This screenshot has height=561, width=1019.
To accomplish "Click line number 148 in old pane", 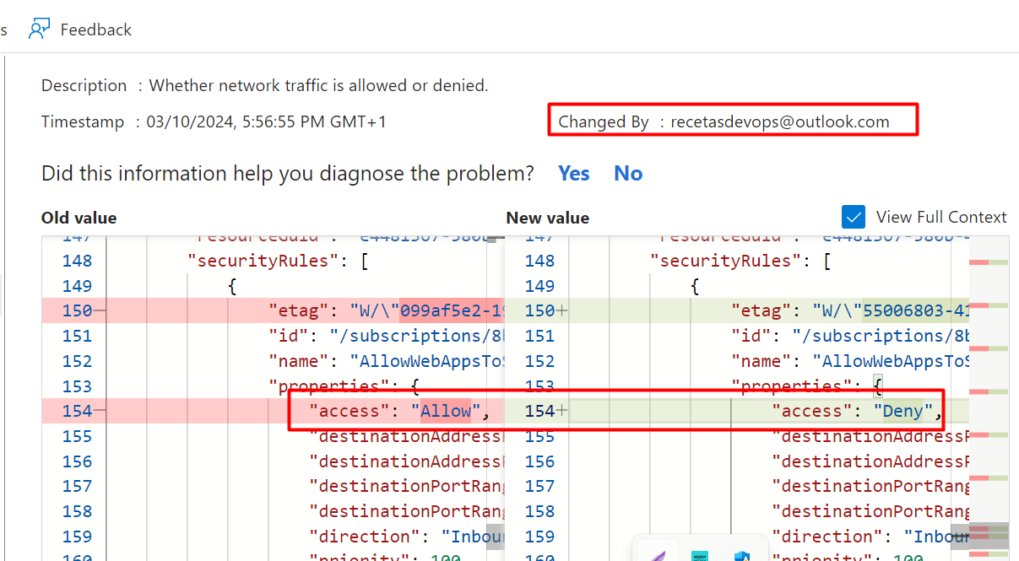I will click(77, 261).
